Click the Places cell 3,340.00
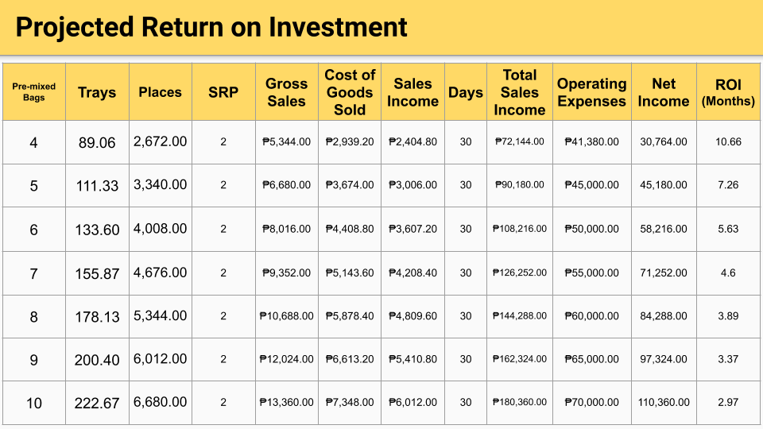The width and height of the screenshot is (763, 429). pyautogui.click(x=160, y=185)
